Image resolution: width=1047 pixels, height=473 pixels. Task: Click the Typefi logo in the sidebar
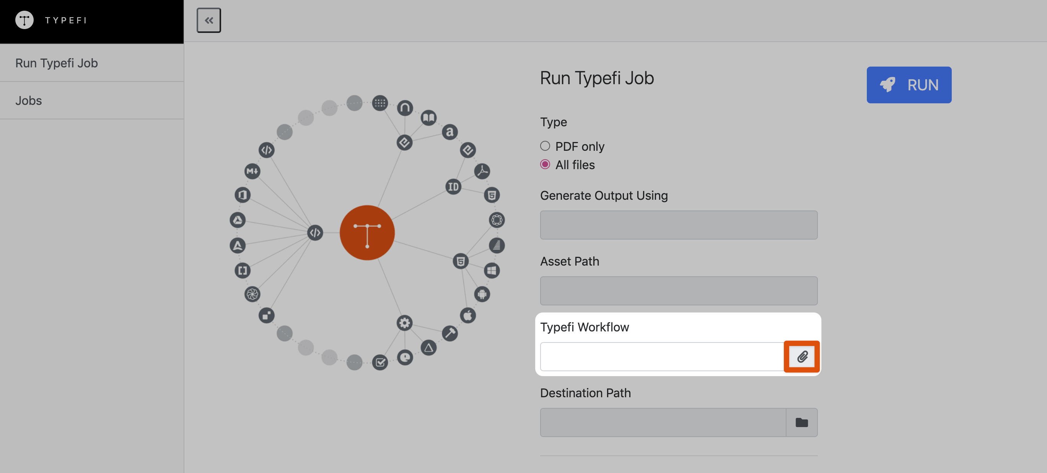coord(24,20)
